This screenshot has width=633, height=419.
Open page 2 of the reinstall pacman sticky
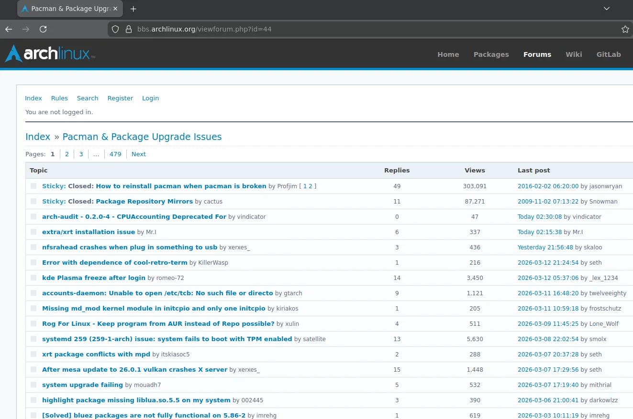coord(310,186)
